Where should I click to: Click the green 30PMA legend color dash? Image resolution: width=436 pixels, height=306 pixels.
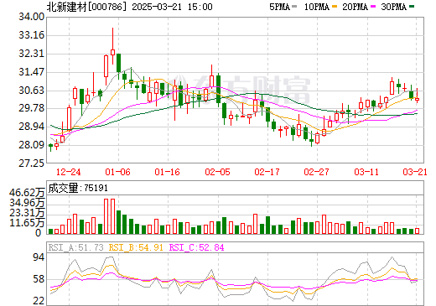tap(412, 7)
